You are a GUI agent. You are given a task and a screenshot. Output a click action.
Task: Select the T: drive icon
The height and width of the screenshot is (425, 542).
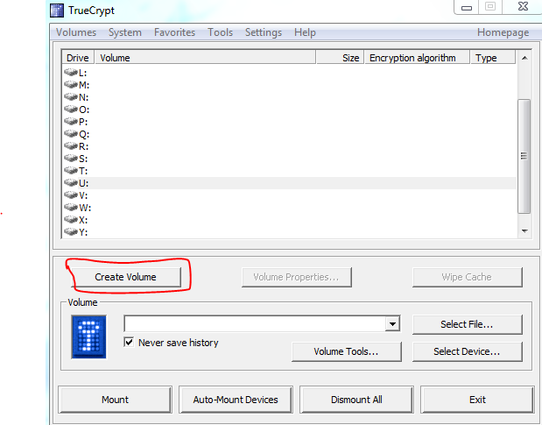point(71,171)
